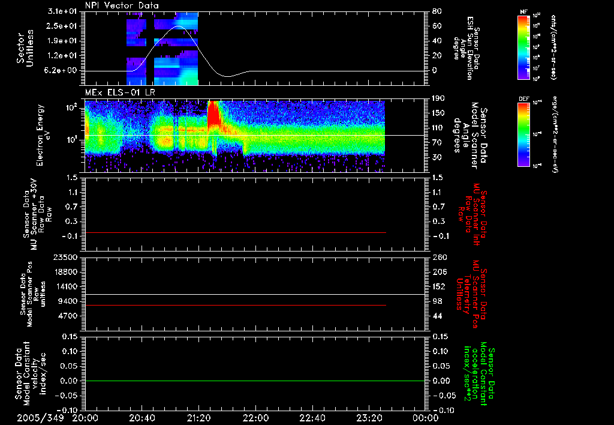Image resolution: width=614 pixels, height=425 pixels.
Task: Click the 260 telemetry tick label
Action: (x=439, y=257)
